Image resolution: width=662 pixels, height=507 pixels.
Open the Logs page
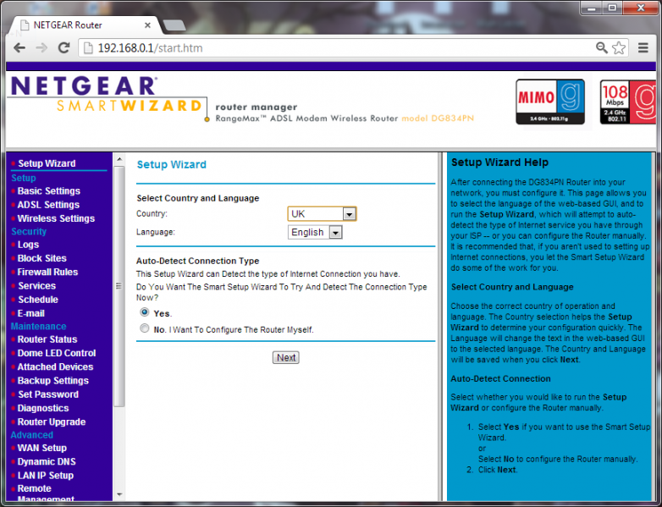28,245
